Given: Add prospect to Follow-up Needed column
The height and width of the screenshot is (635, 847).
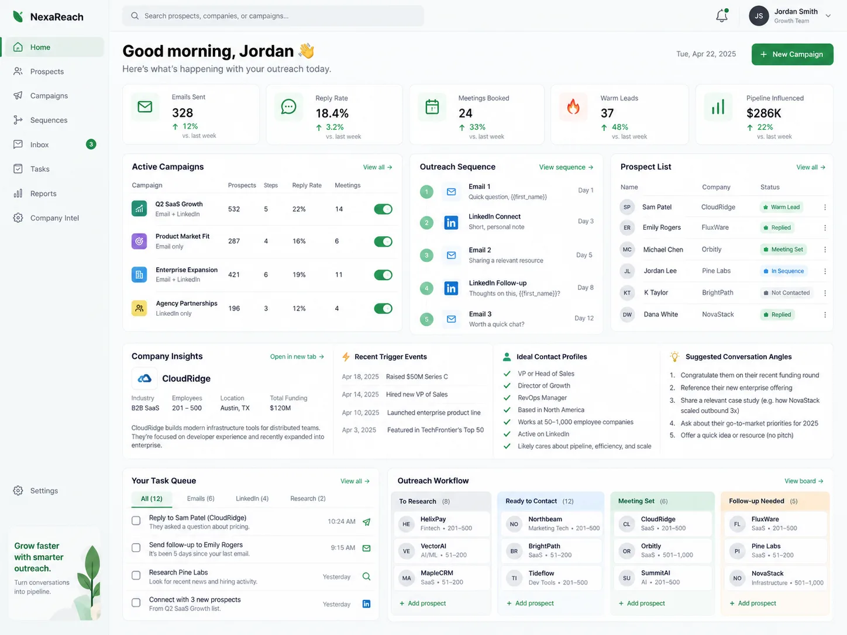Looking at the screenshot, I should 752,603.
